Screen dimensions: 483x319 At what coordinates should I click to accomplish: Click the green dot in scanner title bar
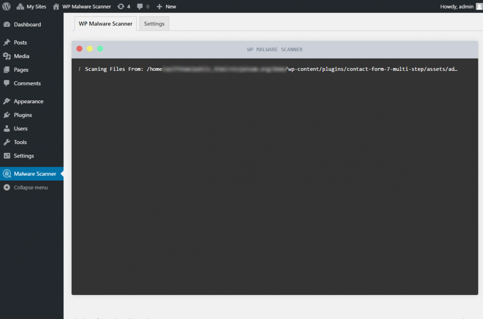100,49
